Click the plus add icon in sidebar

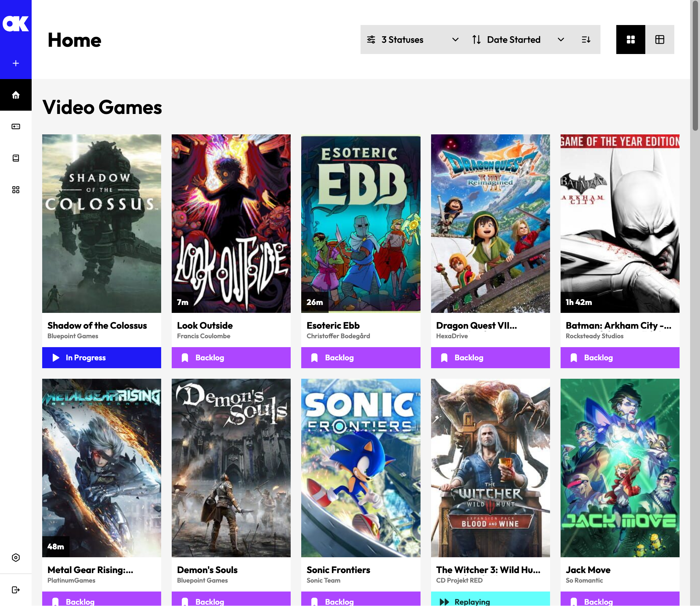click(x=15, y=63)
